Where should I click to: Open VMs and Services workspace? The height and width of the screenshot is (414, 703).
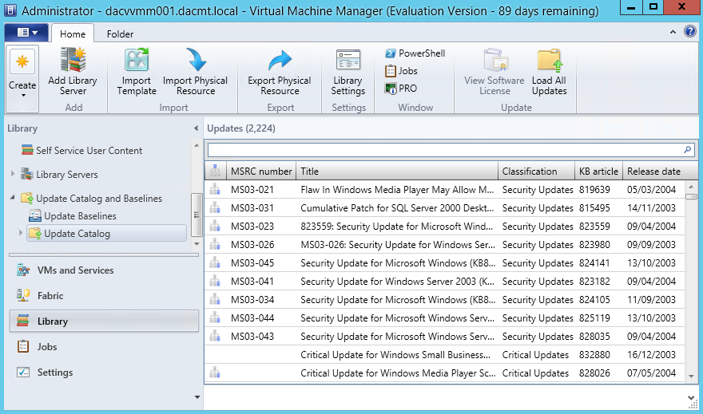point(104,270)
